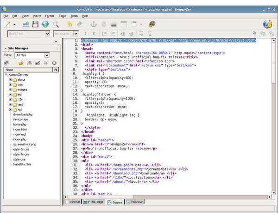Click the New folder icon in Site Manager

point(29,63)
